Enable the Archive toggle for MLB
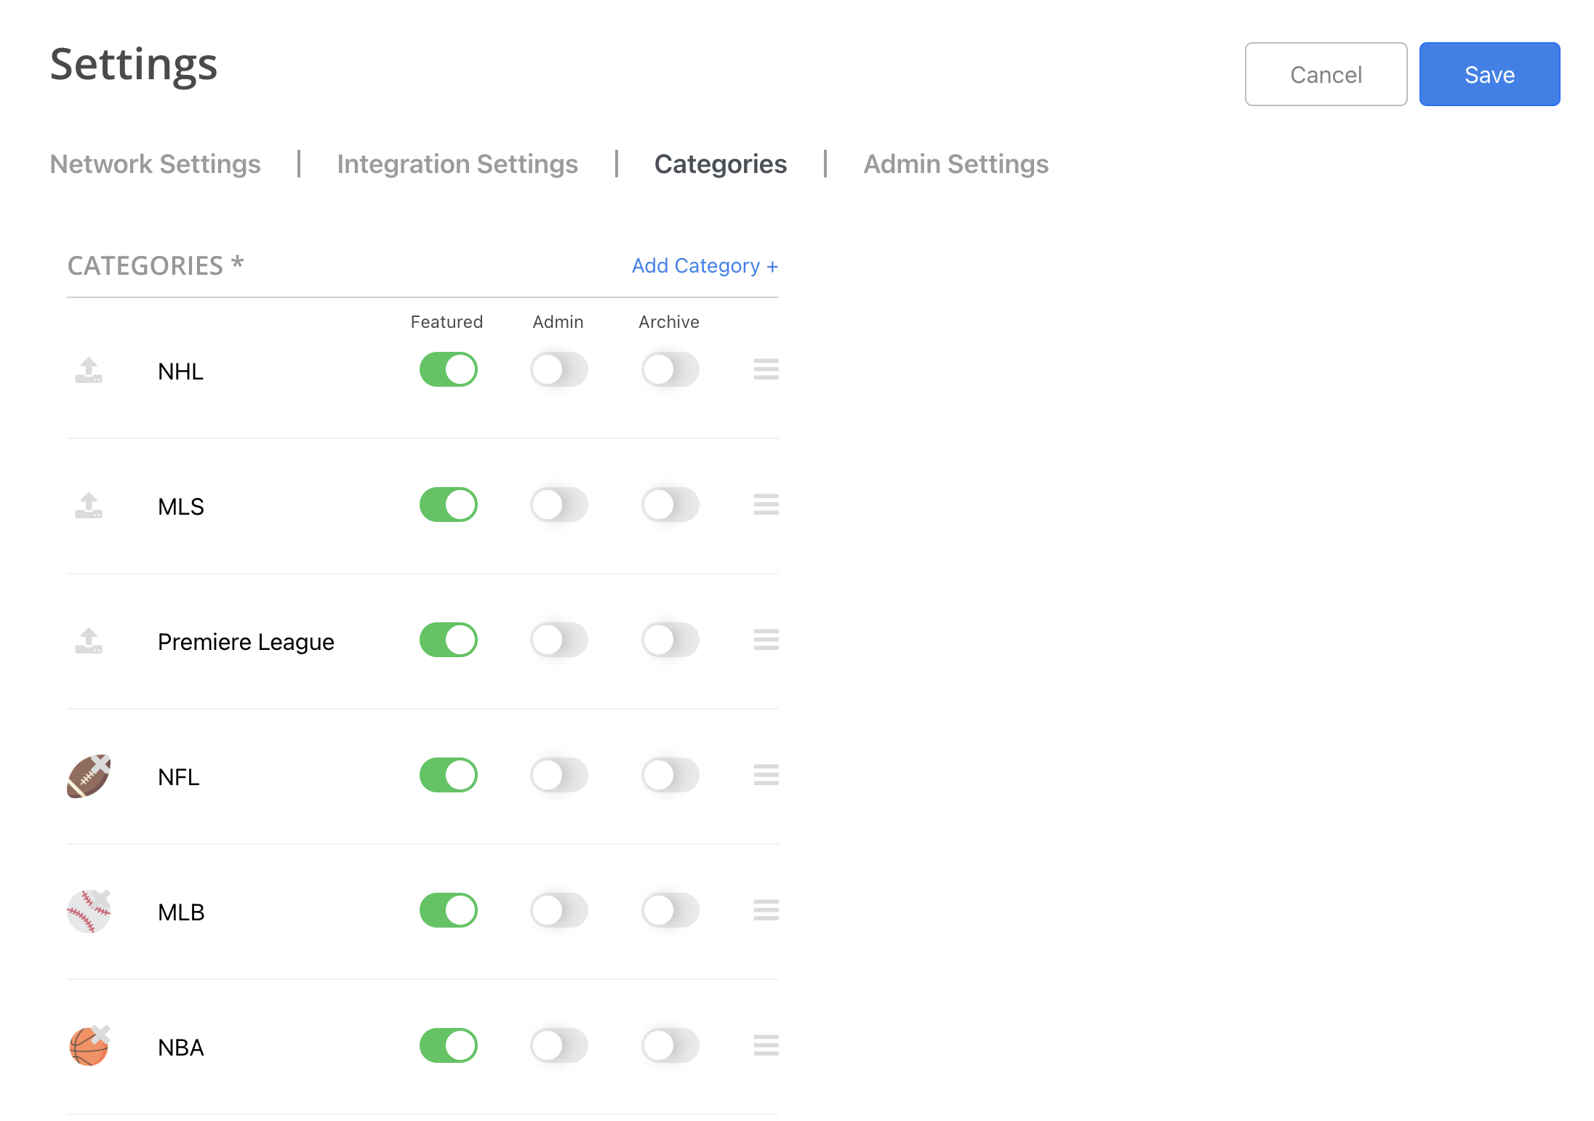Image resolution: width=1594 pixels, height=1121 pixels. click(670, 910)
